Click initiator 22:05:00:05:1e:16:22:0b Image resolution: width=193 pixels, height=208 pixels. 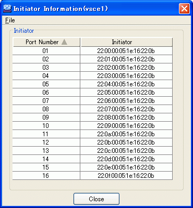[126, 93]
